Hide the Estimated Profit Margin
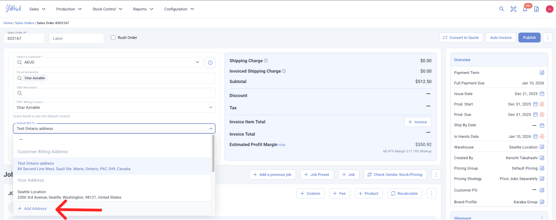This screenshot has height=220, width=556. click(282, 145)
